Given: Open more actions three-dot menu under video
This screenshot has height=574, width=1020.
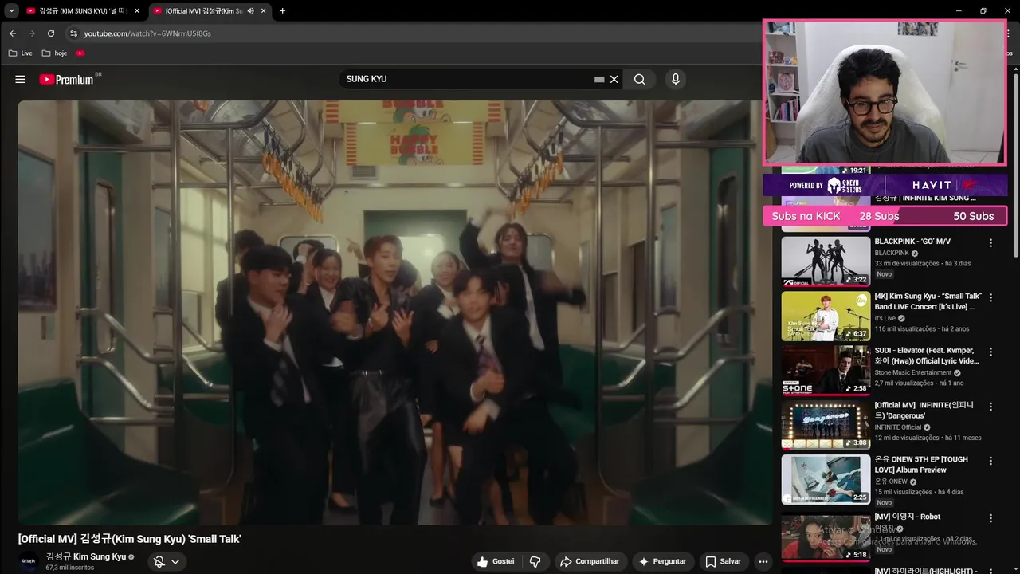Looking at the screenshot, I should click(763, 561).
